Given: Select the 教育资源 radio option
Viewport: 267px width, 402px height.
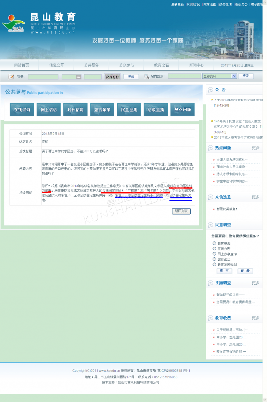Looking at the screenshot, I should [215, 243].
